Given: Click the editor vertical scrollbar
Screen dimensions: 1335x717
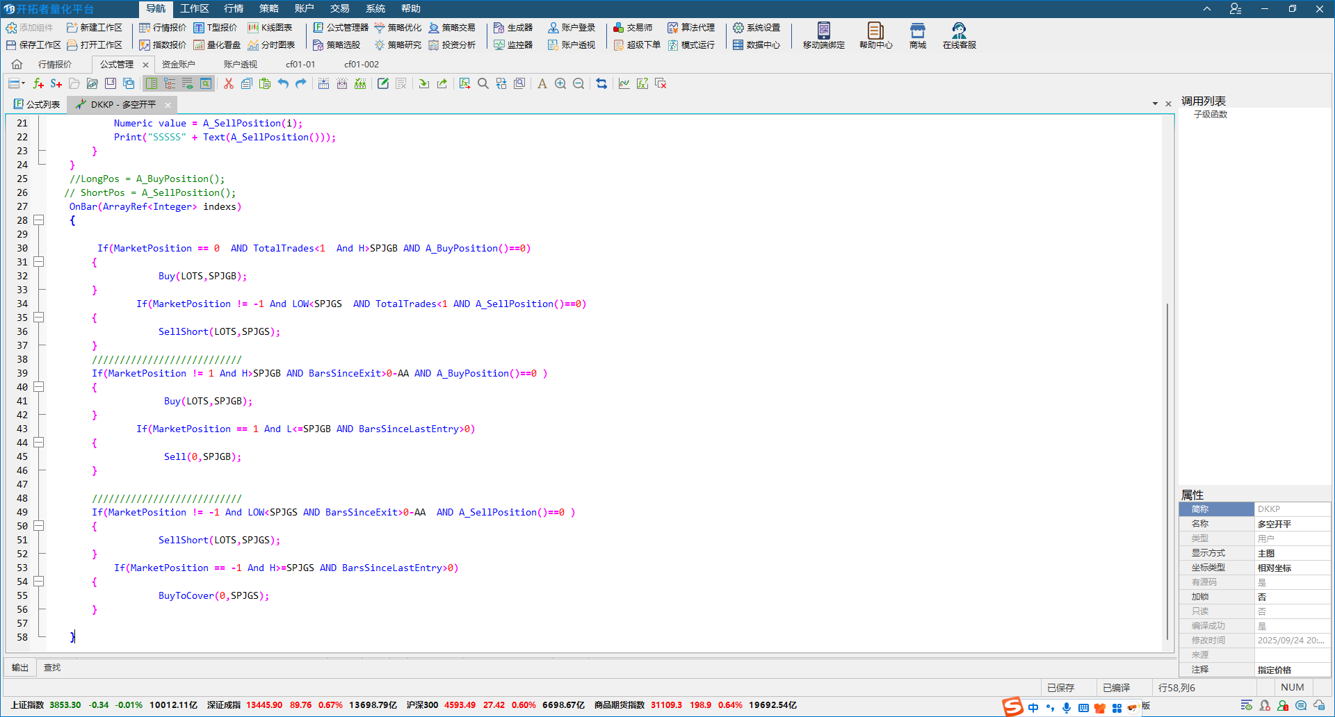Looking at the screenshot, I should click(x=1167, y=472).
